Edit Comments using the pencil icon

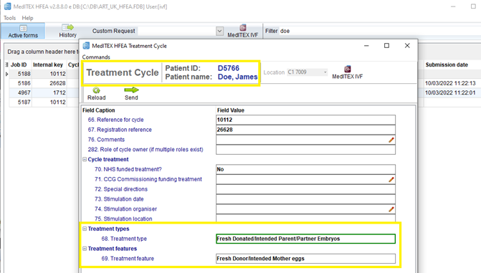pos(391,140)
